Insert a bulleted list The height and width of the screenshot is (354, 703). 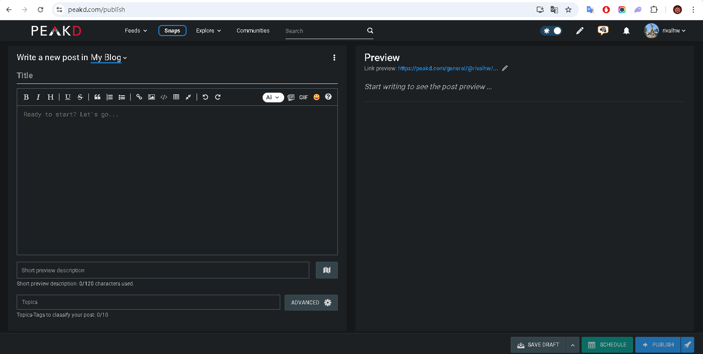(x=122, y=97)
